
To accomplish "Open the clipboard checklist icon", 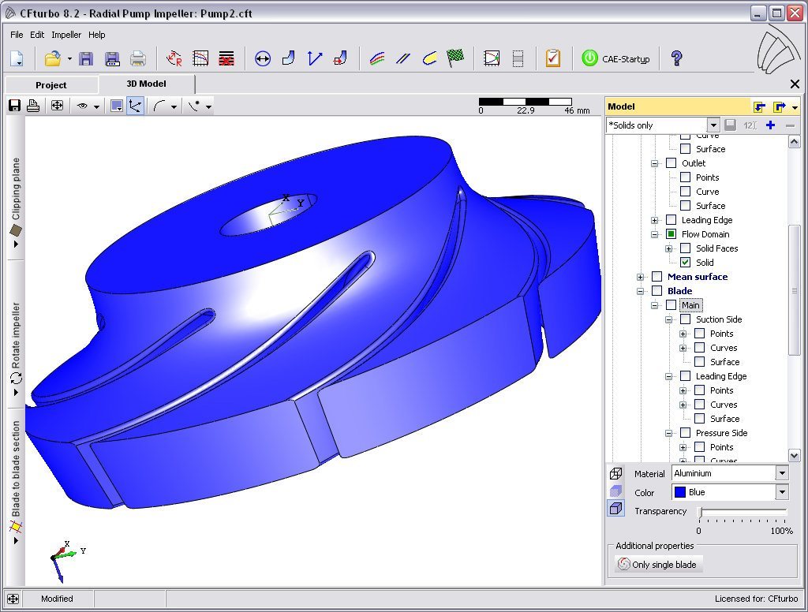I will click(552, 58).
